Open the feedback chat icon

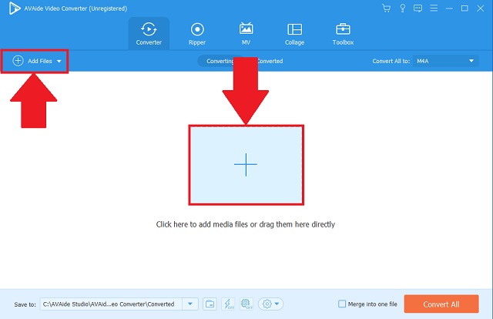coord(418,8)
